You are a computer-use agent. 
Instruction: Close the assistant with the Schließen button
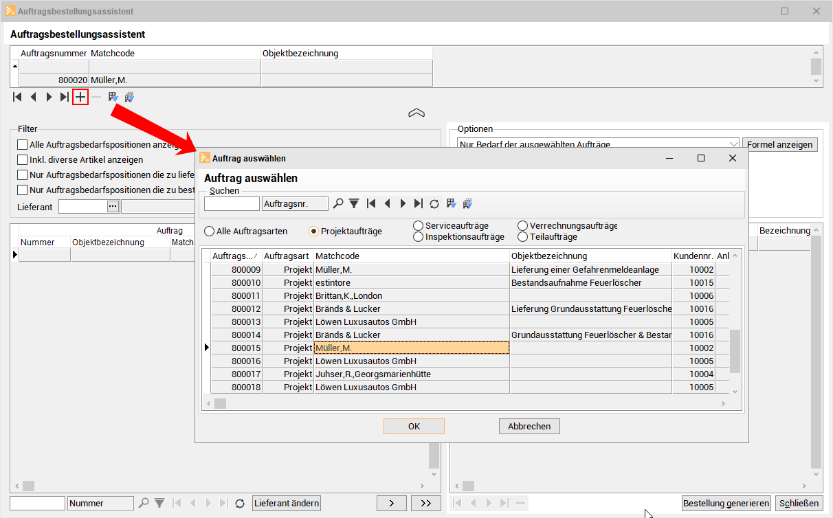(x=799, y=503)
